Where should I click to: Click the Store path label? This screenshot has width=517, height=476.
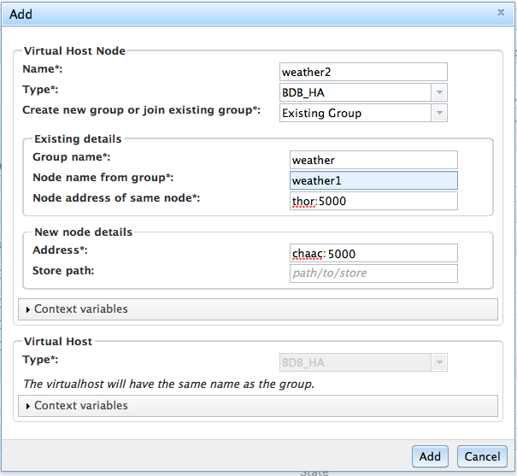(x=62, y=273)
